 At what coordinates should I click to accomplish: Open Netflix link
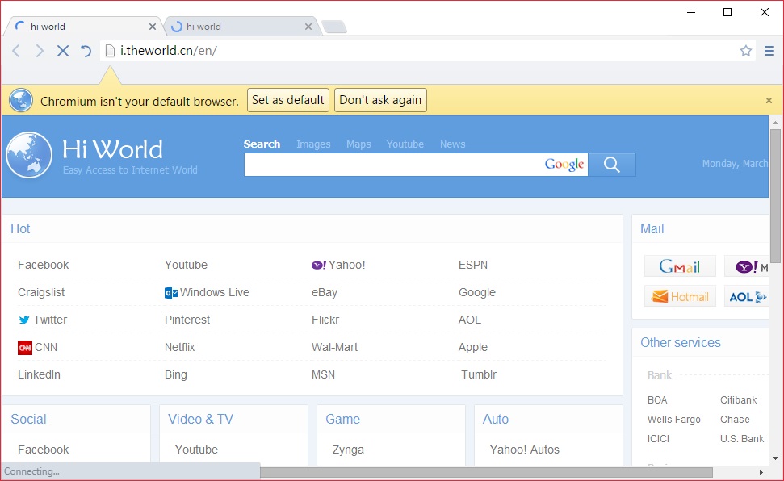click(179, 348)
